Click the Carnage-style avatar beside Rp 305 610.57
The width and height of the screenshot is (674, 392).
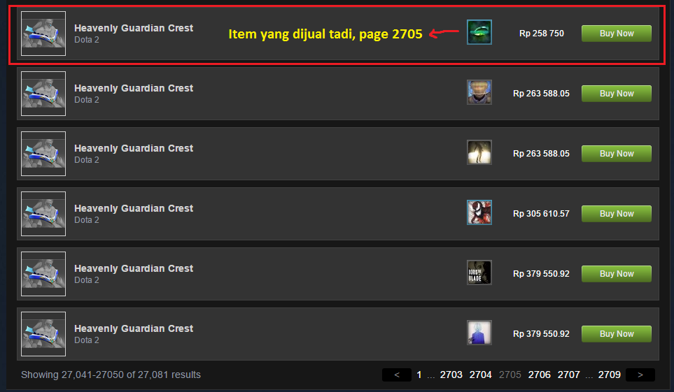[479, 212]
